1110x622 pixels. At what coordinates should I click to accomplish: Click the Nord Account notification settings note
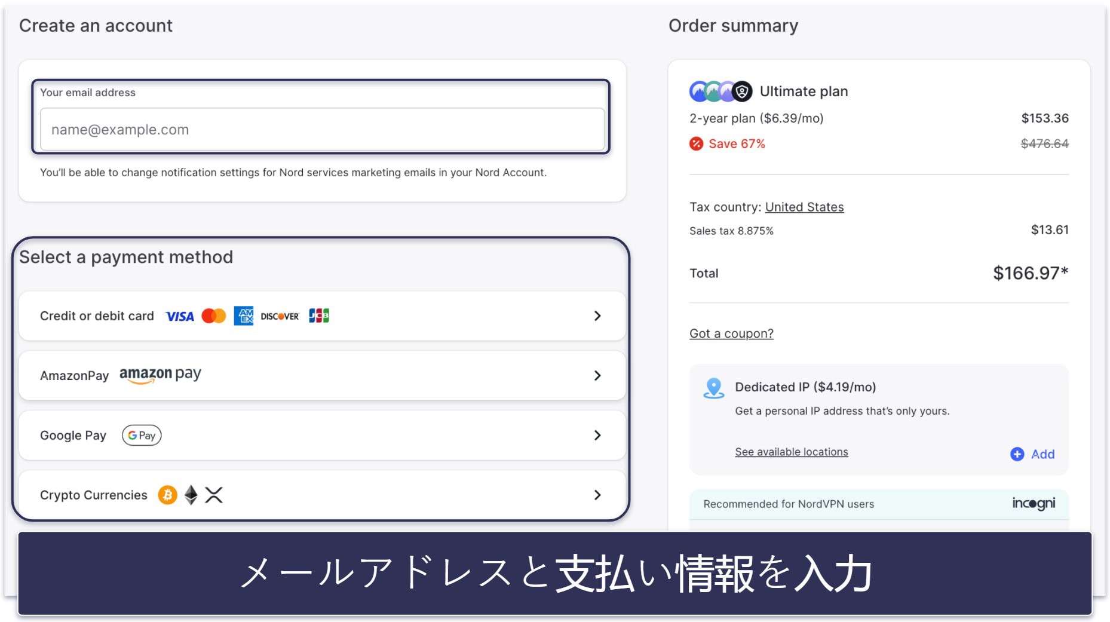[x=293, y=172]
